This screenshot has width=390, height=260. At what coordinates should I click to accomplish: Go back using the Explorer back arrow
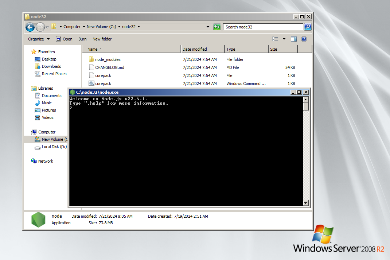tap(30, 27)
